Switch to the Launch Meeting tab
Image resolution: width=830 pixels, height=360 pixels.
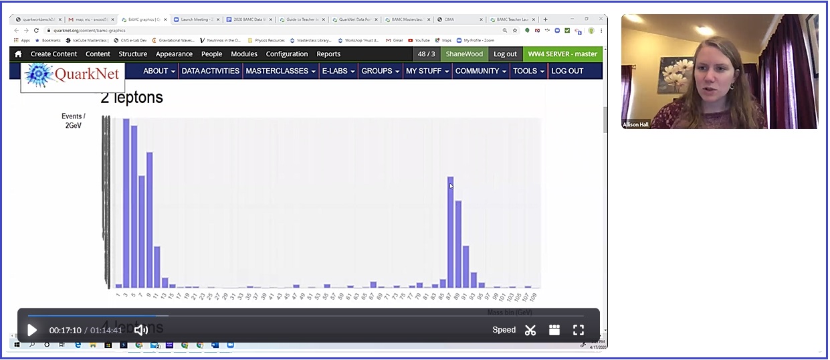195,19
